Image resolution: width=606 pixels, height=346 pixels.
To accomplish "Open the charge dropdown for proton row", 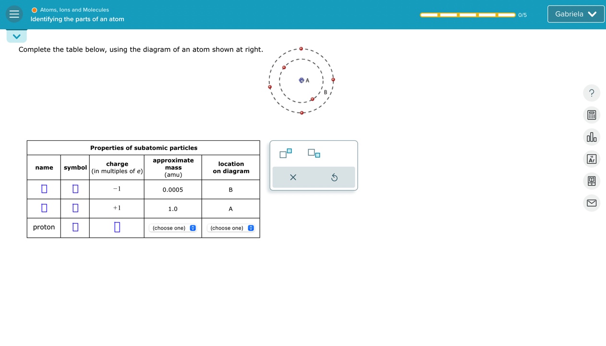I will (x=117, y=227).
